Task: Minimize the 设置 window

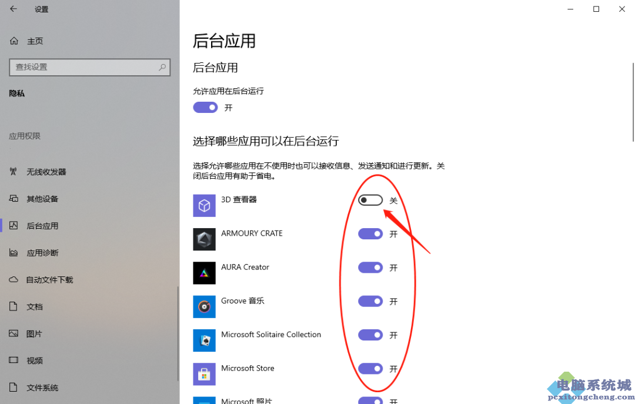Action: coord(570,9)
